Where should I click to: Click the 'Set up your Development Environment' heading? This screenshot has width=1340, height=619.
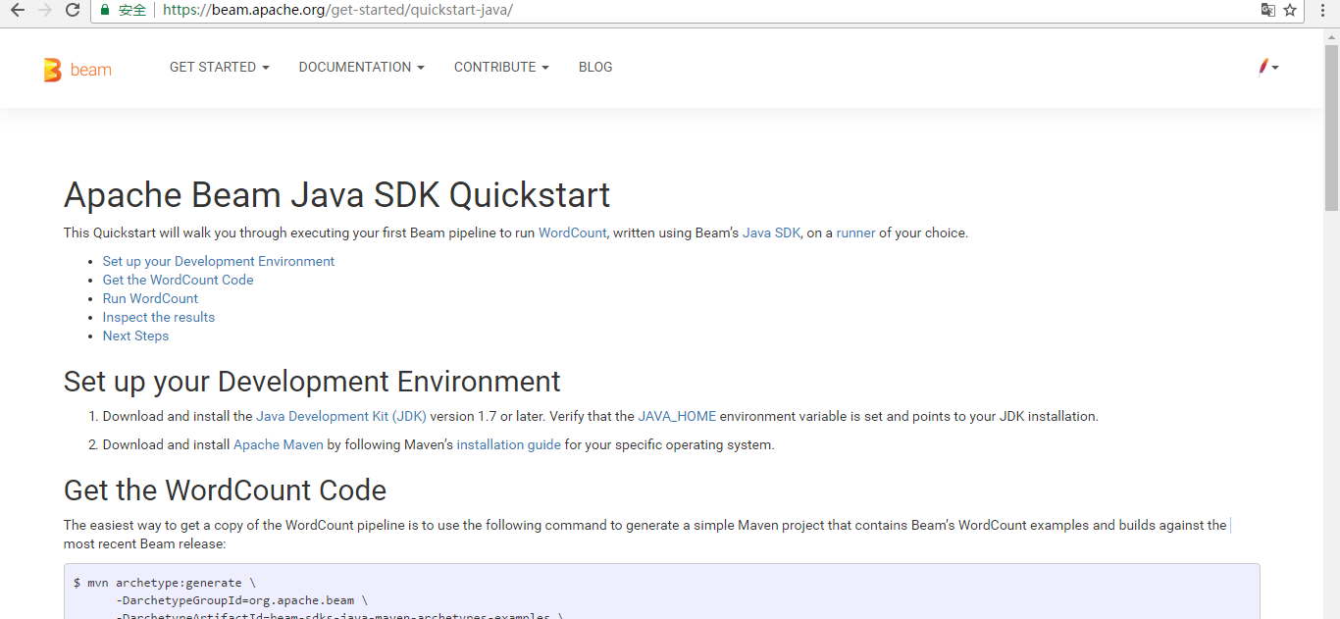click(312, 381)
